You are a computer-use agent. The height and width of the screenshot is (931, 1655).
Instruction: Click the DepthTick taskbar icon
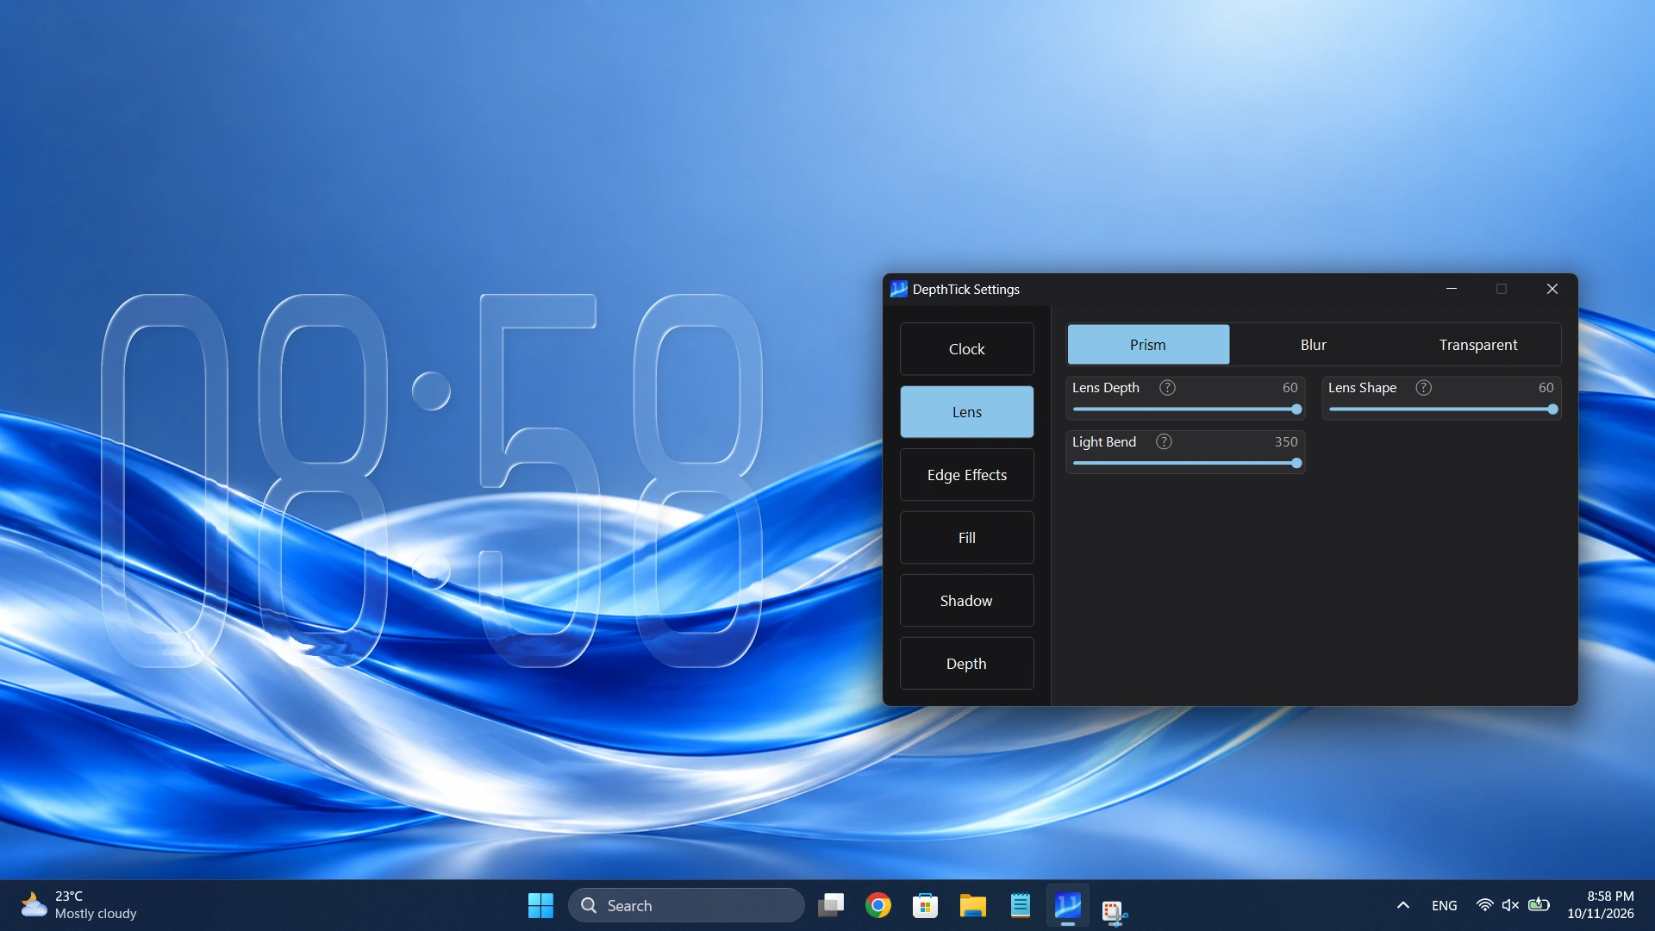point(1067,905)
